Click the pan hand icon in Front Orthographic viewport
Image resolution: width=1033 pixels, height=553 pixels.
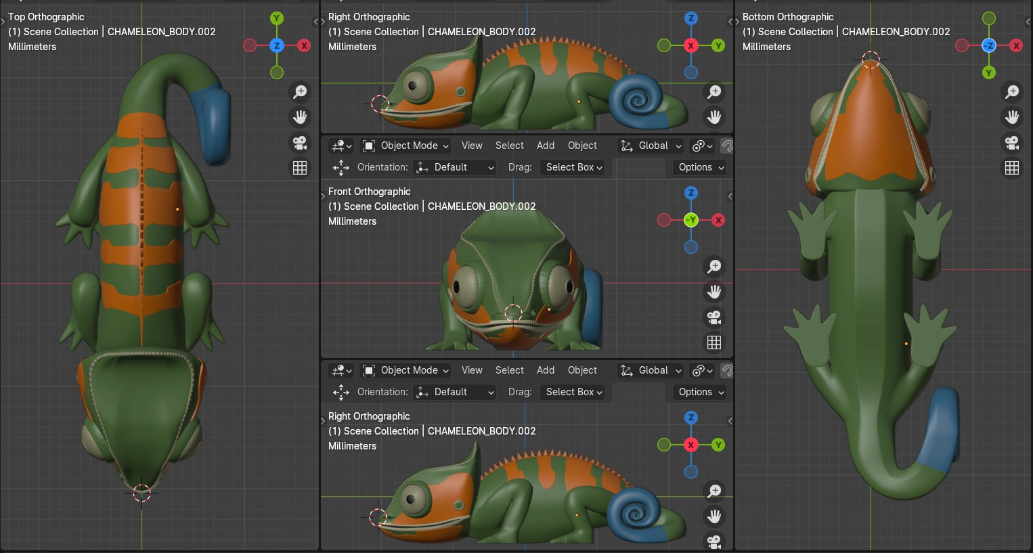(714, 292)
